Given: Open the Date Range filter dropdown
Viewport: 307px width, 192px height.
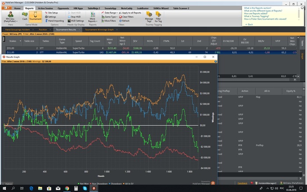Looking at the screenshot, I should [109, 13].
